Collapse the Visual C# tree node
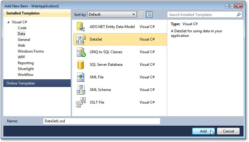Screen dimensions: 249x142 [x=8, y=22]
